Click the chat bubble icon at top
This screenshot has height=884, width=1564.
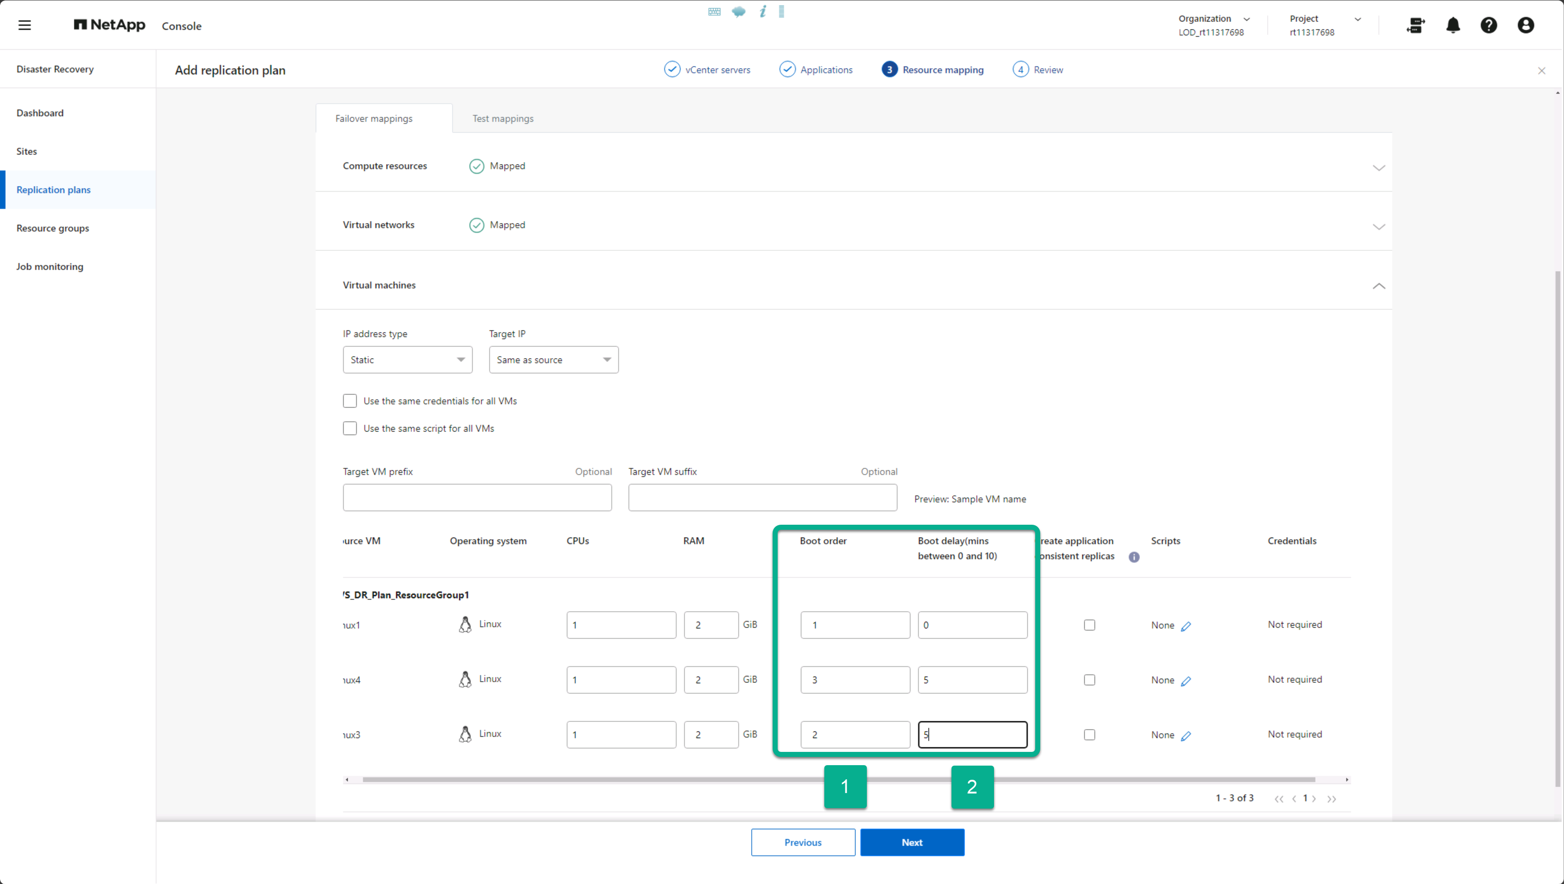[738, 11]
